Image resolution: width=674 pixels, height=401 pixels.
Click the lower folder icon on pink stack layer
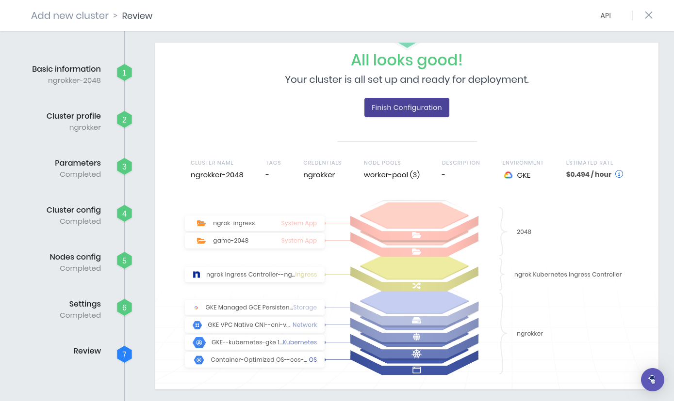coord(416,251)
